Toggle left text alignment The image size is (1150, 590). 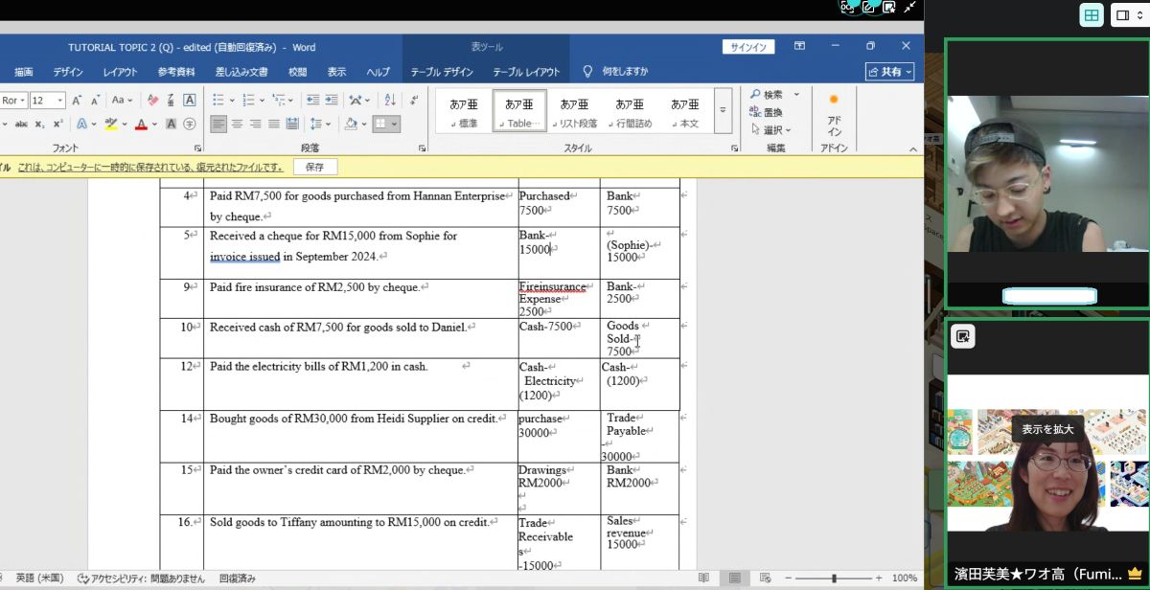tap(218, 124)
